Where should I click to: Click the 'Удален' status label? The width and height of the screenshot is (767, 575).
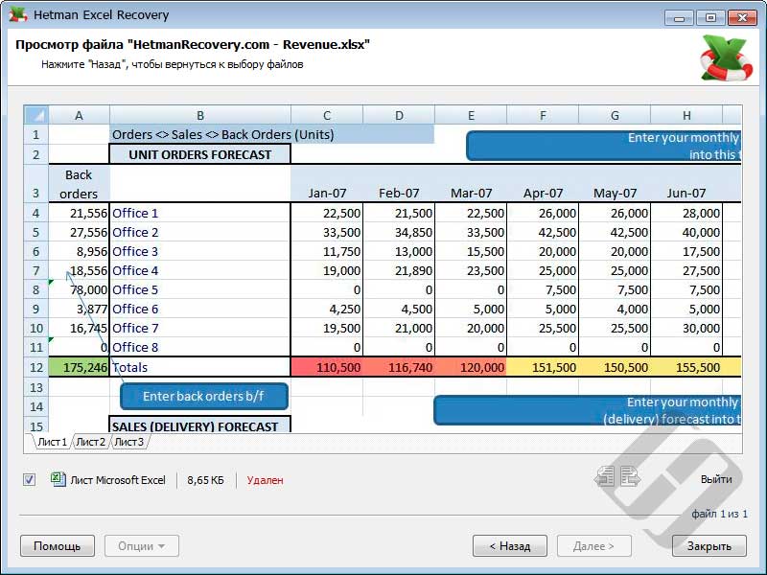[x=266, y=480]
